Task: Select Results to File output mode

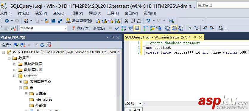Action: tap(180, 28)
